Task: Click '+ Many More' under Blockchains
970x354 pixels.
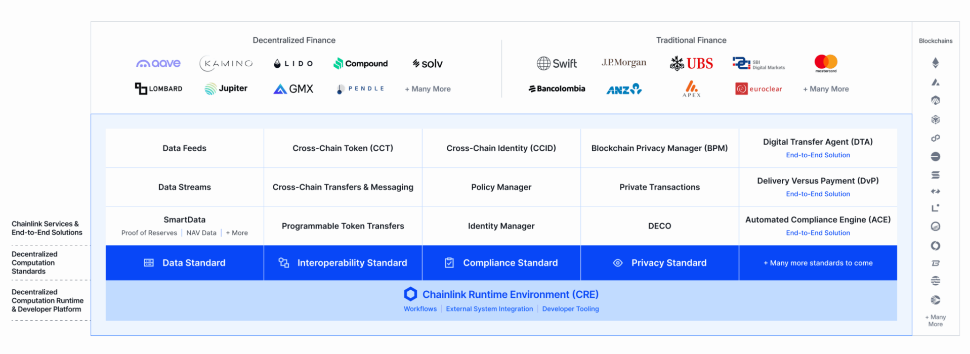Action: point(936,321)
